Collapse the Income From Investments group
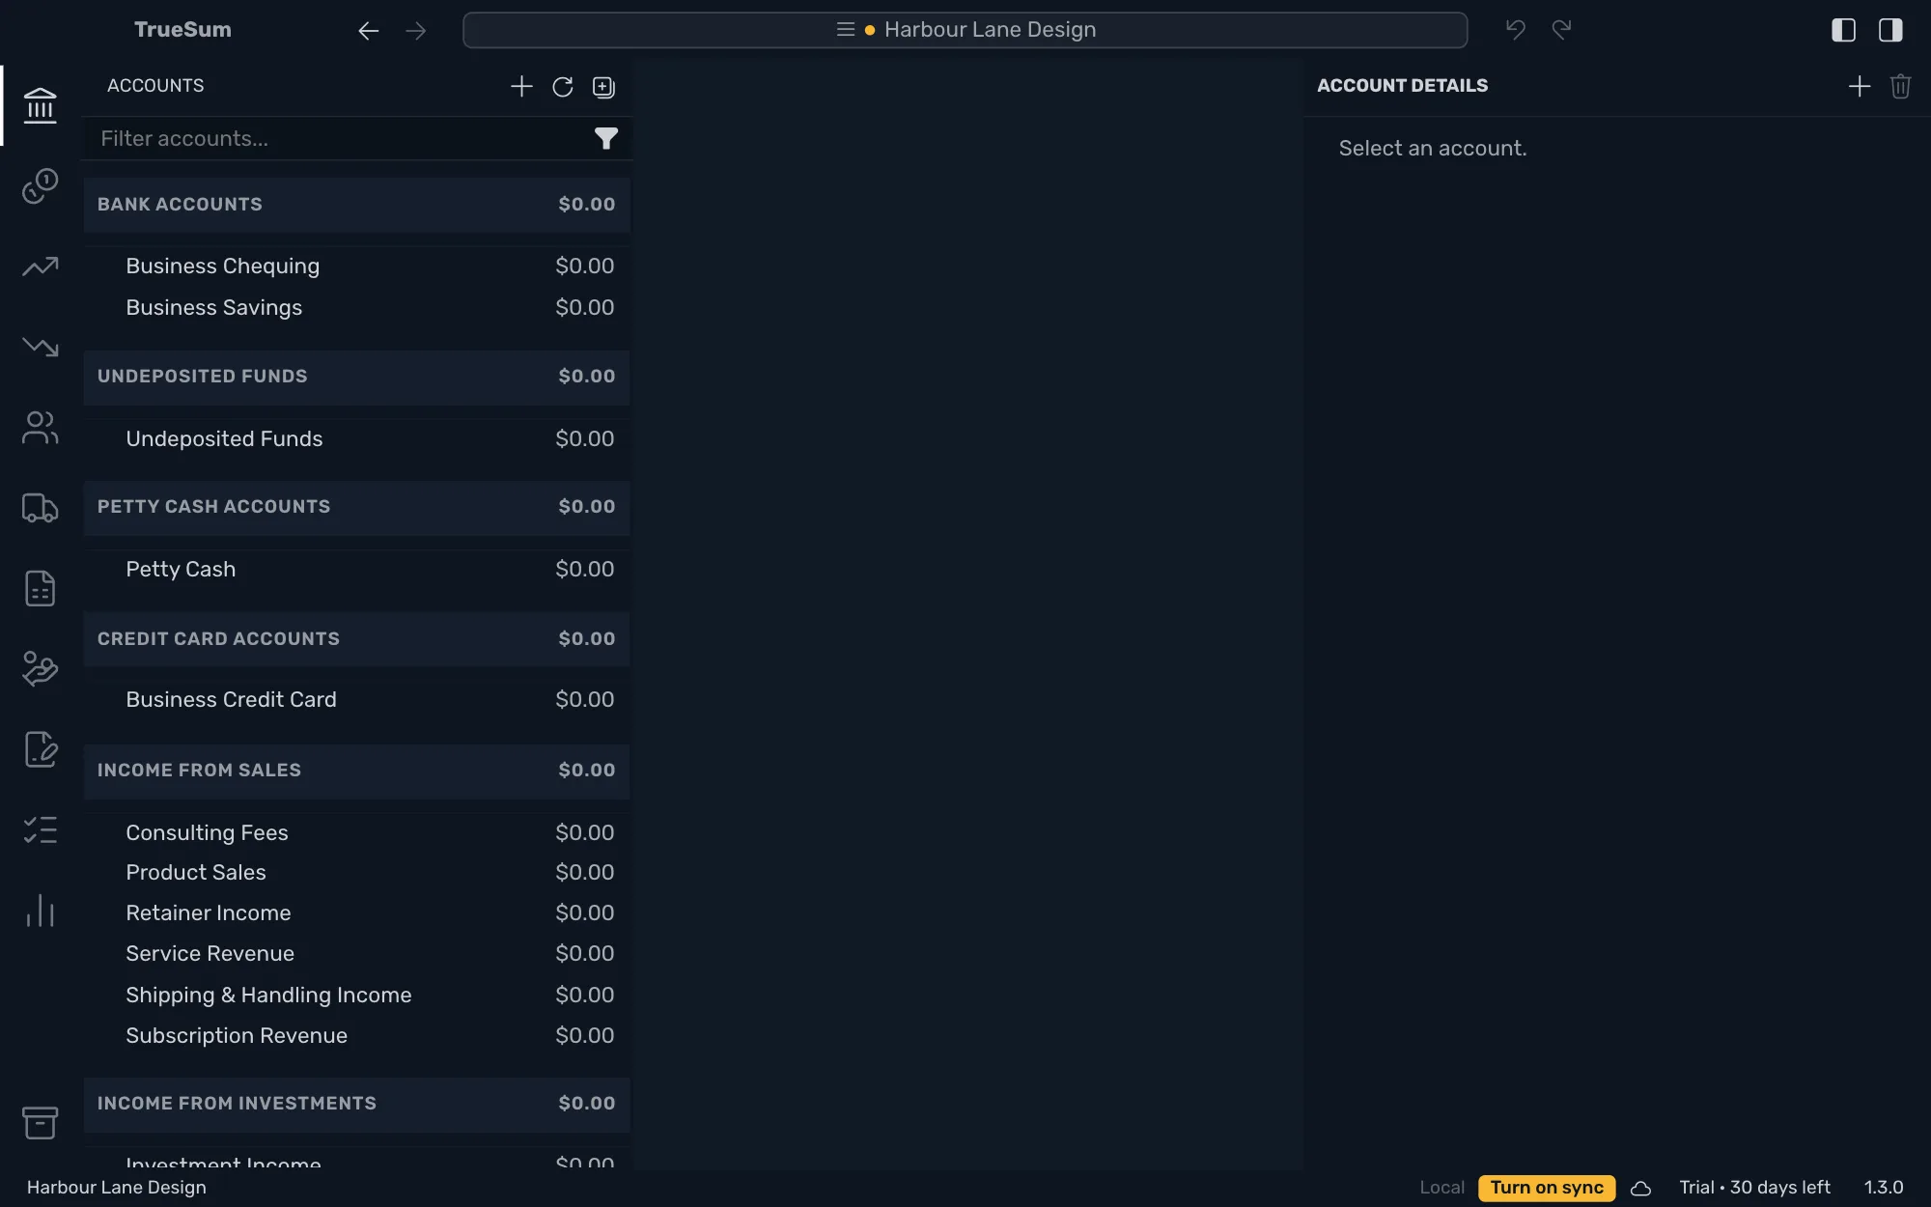Image resolution: width=1931 pixels, height=1207 pixels. tap(356, 1104)
